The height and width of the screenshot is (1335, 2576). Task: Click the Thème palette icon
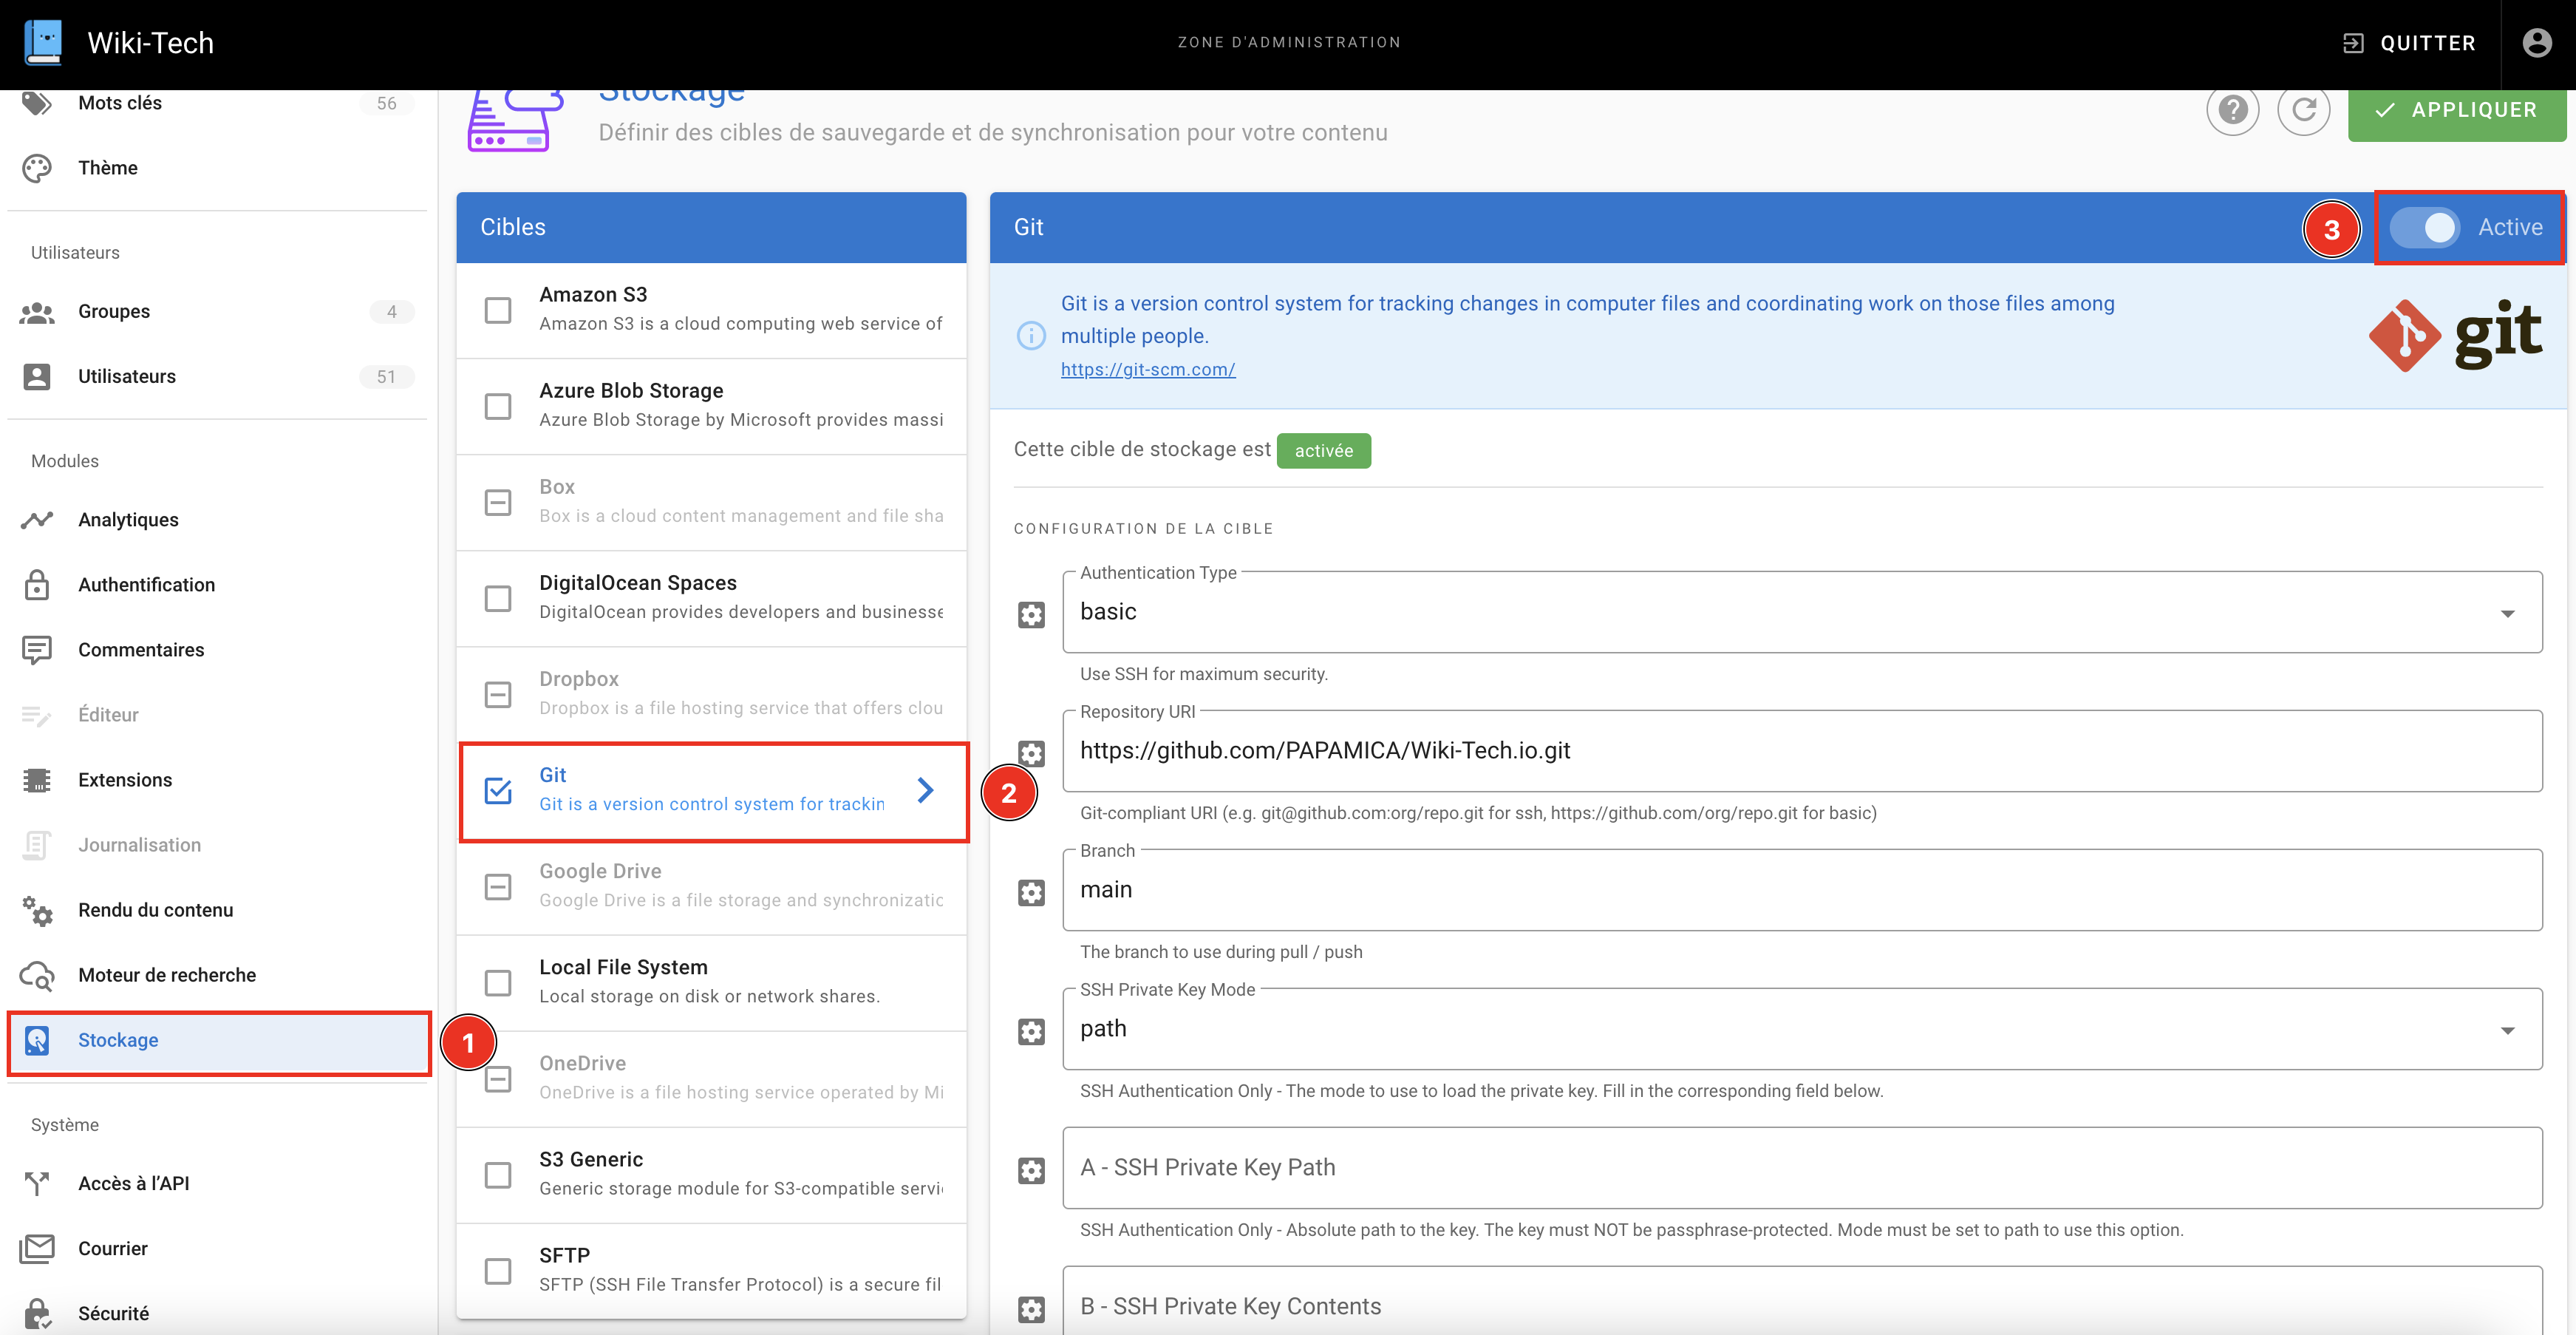pyautogui.click(x=37, y=168)
